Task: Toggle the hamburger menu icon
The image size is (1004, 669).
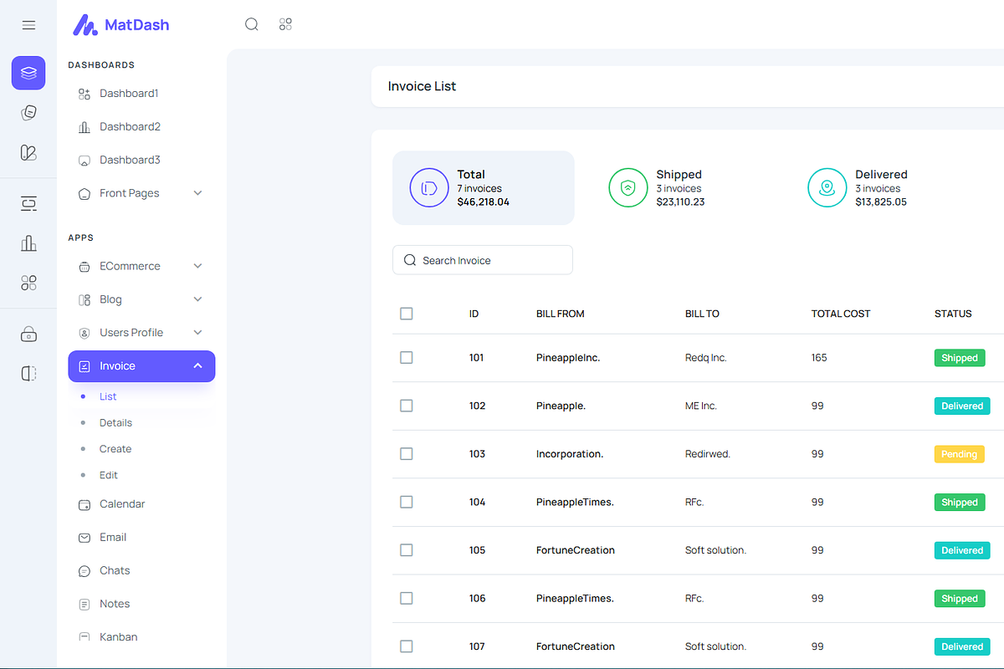Action: point(28,25)
